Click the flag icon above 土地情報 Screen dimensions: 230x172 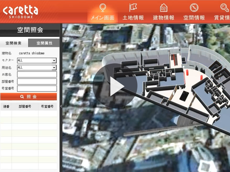[133, 7]
